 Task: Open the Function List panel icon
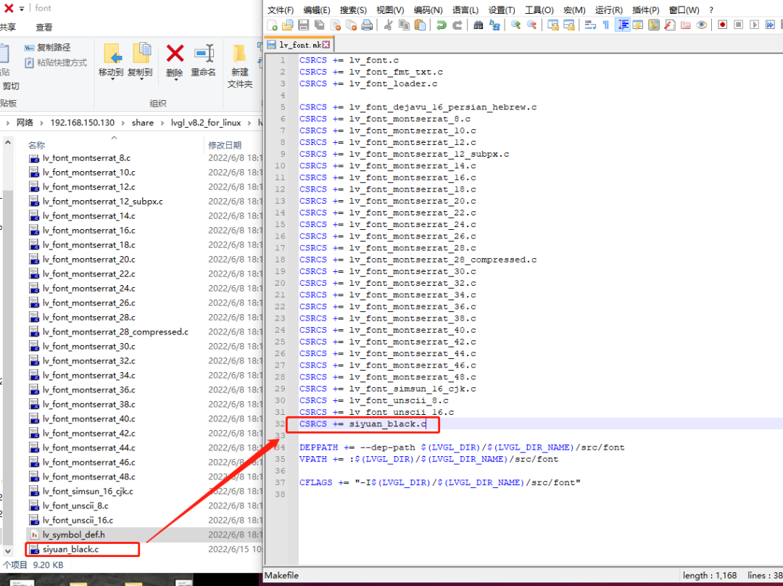coord(670,25)
